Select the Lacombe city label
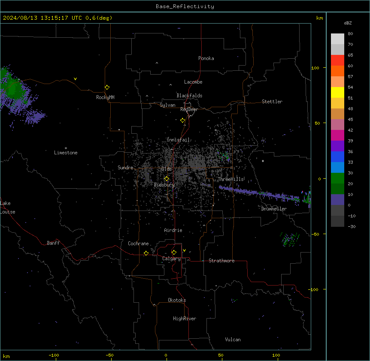Screen dimensions: 370x361 pyautogui.click(x=193, y=82)
